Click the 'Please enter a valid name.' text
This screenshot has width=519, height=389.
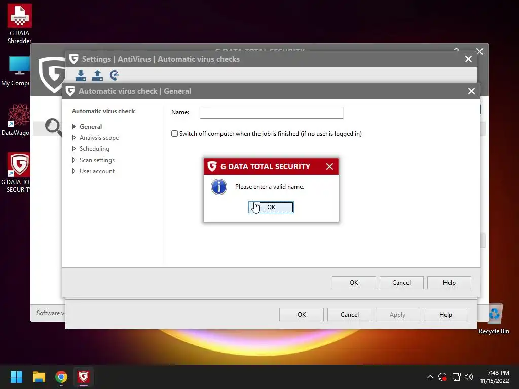(x=270, y=187)
